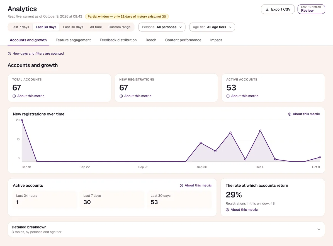The height and width of the screenshot is (246, 333).
Task: Click the Last 24 hours active tile
Action: (45, 199)
